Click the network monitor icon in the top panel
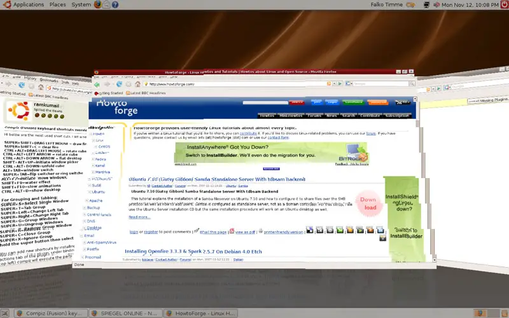The image size is (509, 318). (426, 4)
